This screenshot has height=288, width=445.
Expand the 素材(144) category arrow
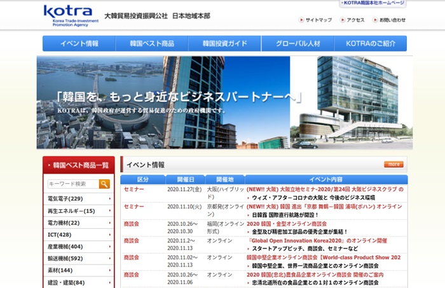click(x=110, y=270)
